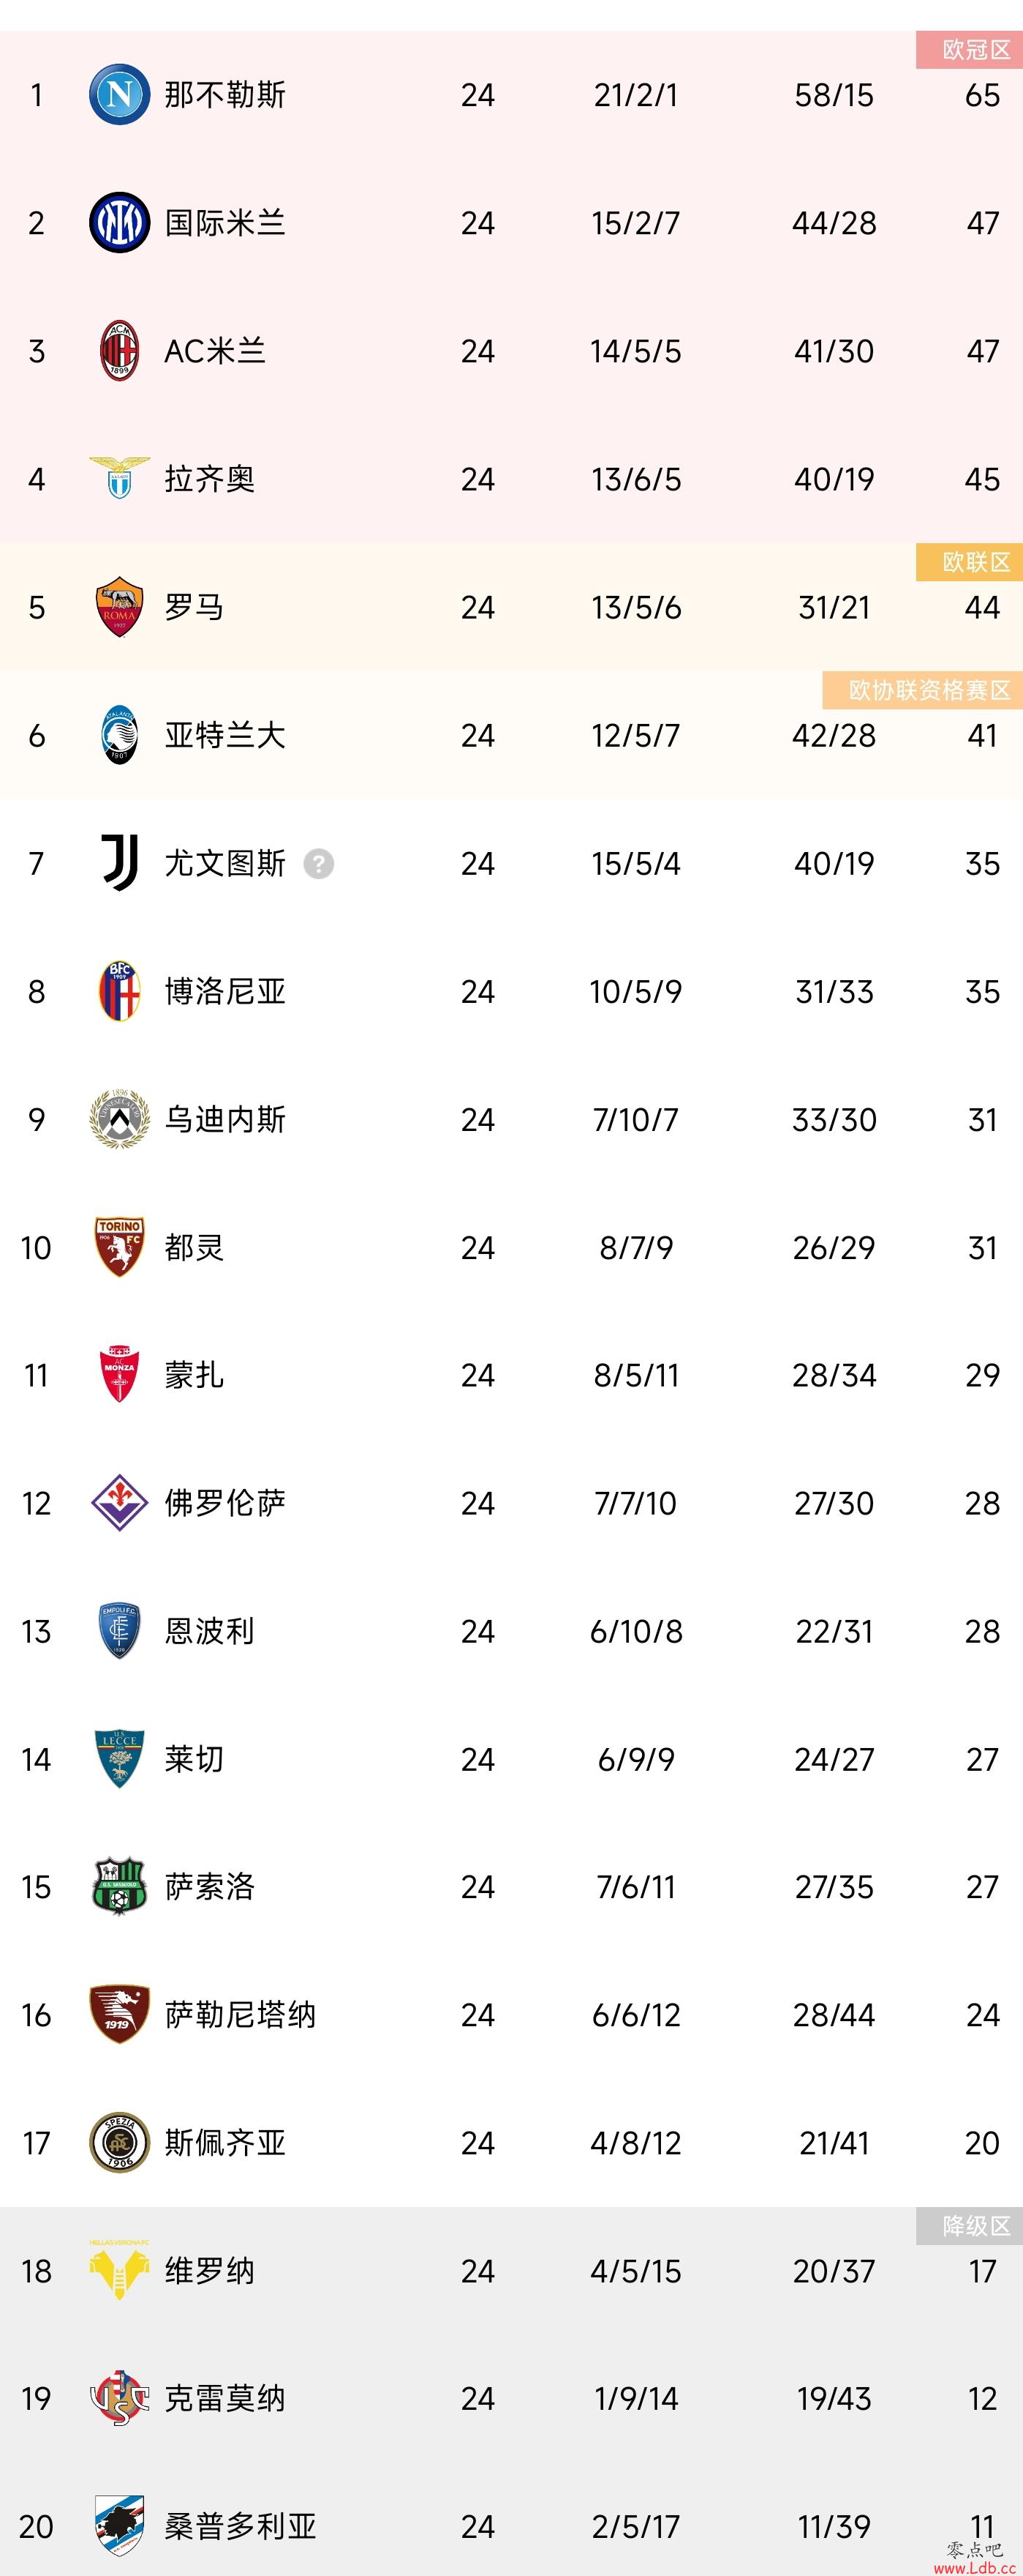Select the Lazio eagle emblem
Image resolution: width=1023 pixels, height=2576 pixels.
coord(120,478)
